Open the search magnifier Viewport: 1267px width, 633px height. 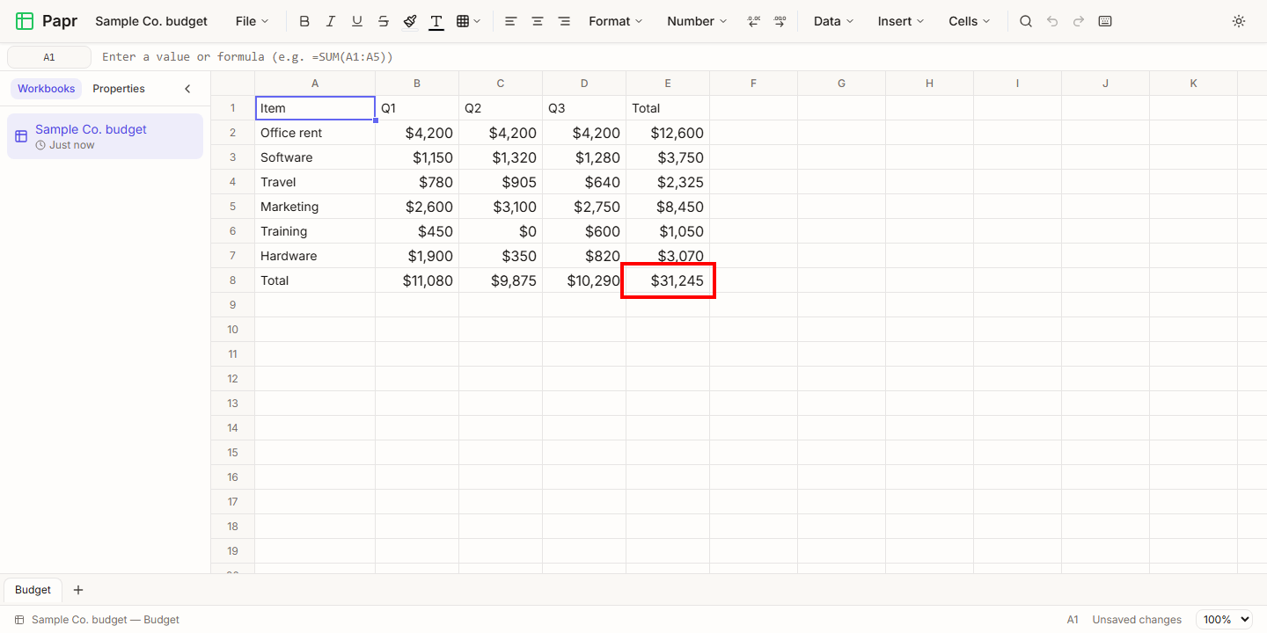(1026, 21)
